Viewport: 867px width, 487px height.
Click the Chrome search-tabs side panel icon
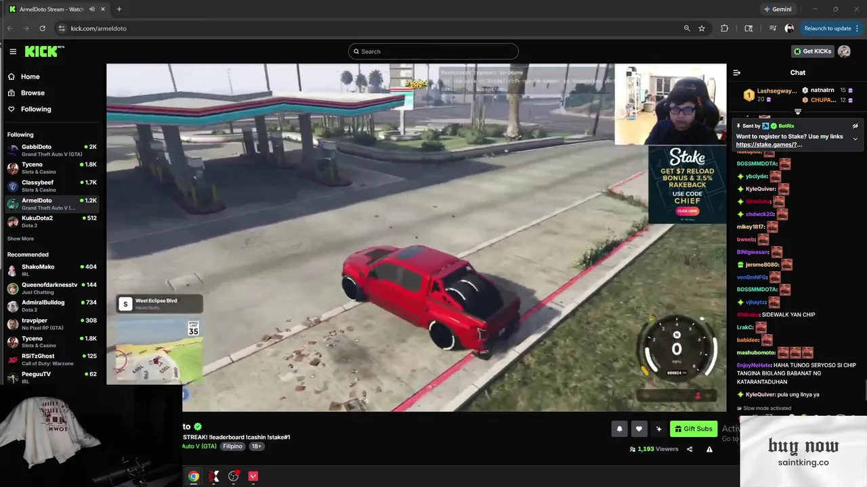pyautogui.click(x=748, y=28)
